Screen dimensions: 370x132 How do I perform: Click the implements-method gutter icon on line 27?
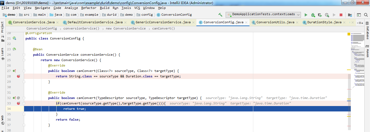pos(14,71)
